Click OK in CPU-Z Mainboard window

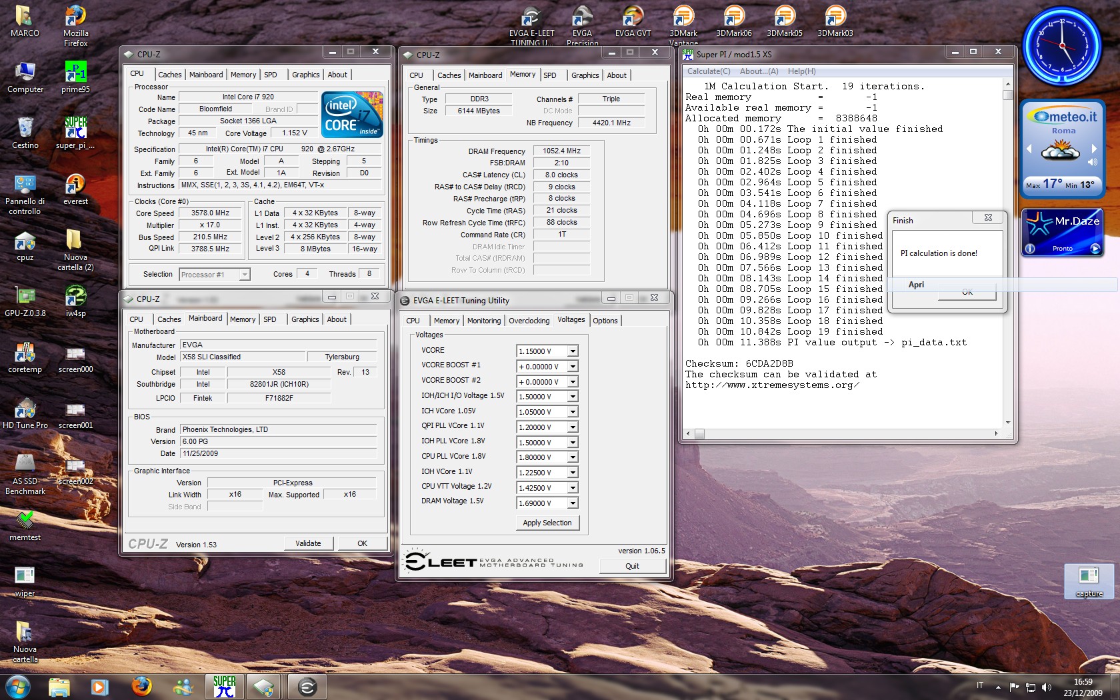click(362, 543)
